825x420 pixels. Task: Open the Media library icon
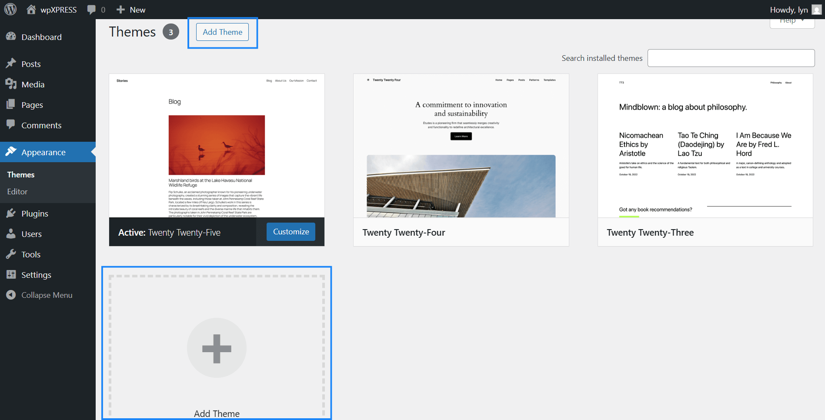click(x=12, y=84)
